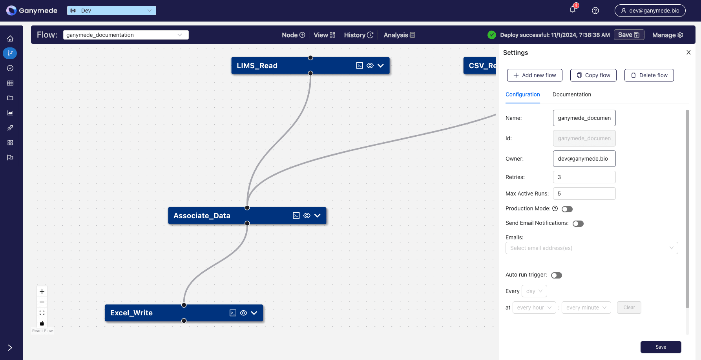Viewport: 701px width, 360px height.
Task: Close the Settings panel
Action: point(688,52)
